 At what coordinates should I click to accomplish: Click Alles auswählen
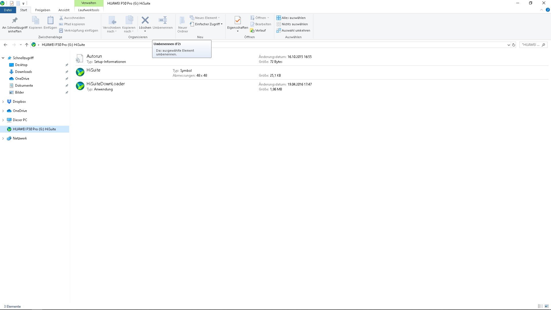[291, 18]
